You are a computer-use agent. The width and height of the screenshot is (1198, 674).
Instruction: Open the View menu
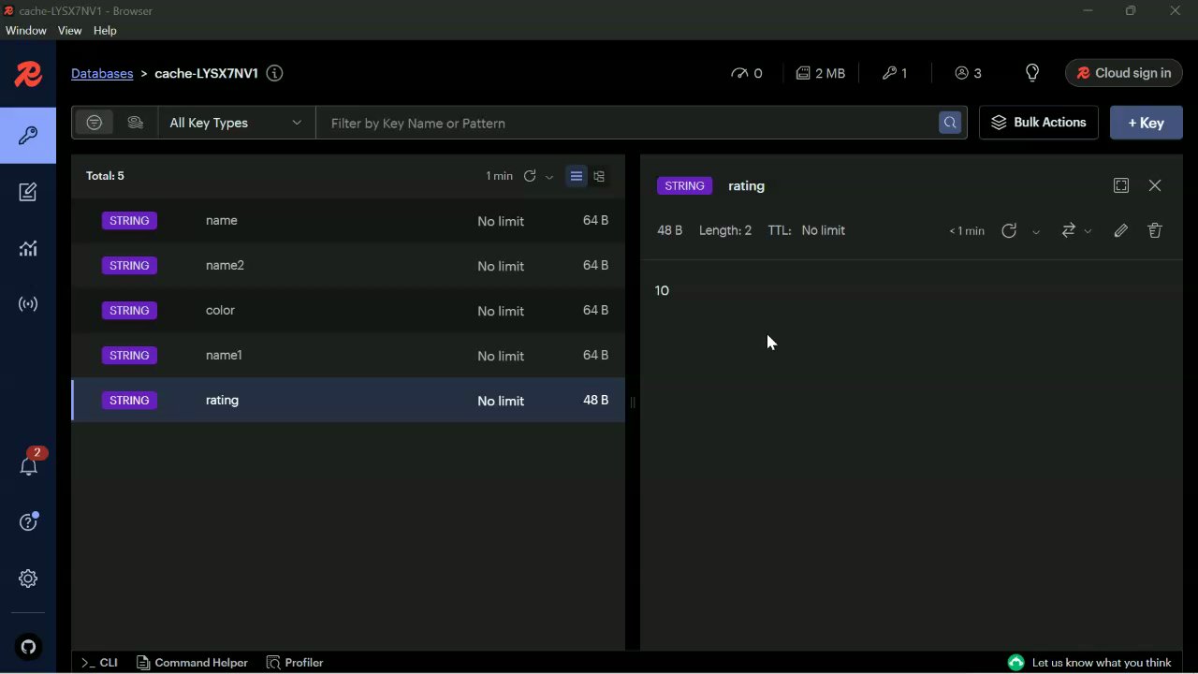[69, 31]
